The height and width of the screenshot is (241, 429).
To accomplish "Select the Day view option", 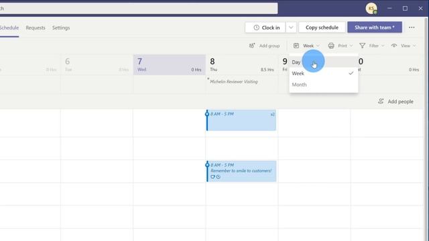I will tap(324, 62).
